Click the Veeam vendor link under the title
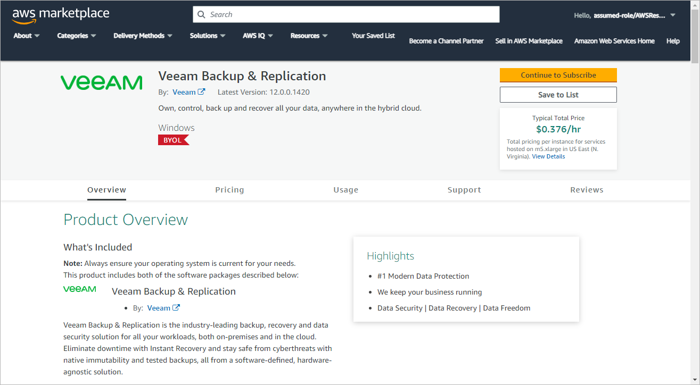The image size is (700, 385). (184, 92)
